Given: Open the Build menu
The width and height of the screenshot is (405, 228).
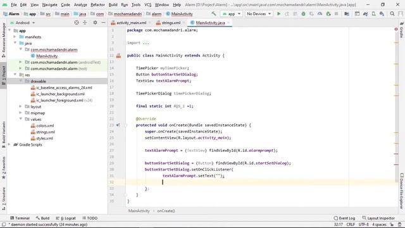Looking at the screenshot, I should [x=113, y=4].
